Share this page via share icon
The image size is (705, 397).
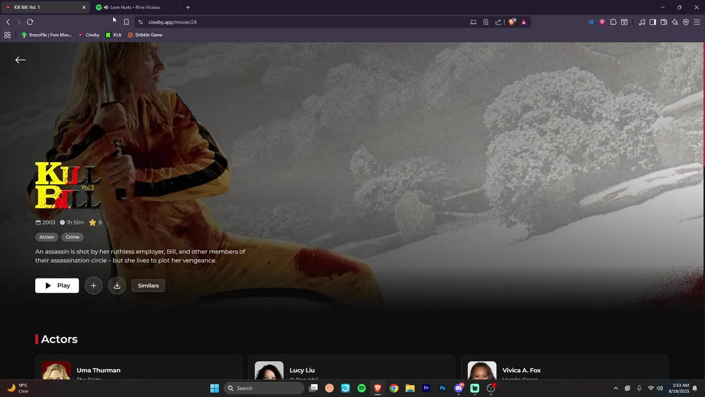click(x=498, y=22)
